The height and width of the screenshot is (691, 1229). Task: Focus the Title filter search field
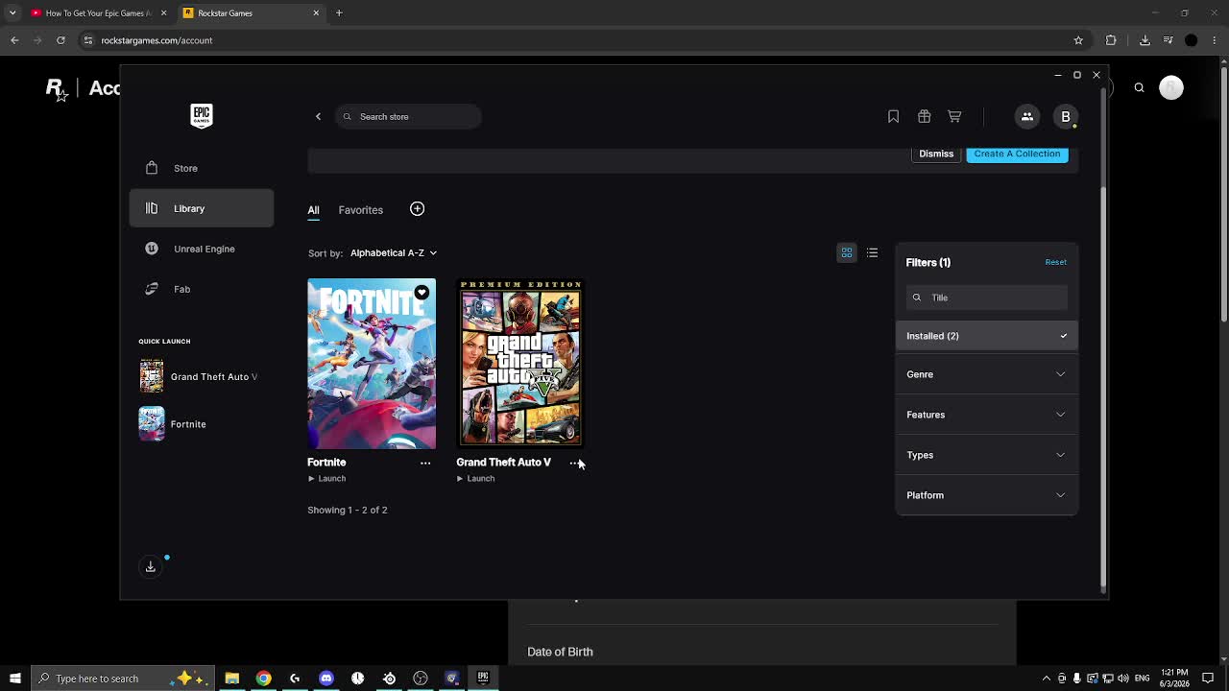point(987,298)
